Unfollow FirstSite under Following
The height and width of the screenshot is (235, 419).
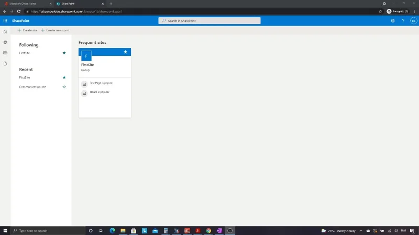(x=64, y=53)
